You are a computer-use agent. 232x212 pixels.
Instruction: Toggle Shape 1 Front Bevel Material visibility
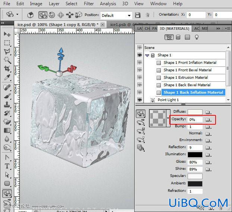(x=139, y=70)
